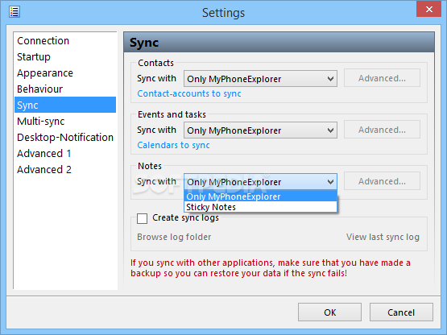Open the Advanced 2 page
447x335 pixels.
pos(65,169)
